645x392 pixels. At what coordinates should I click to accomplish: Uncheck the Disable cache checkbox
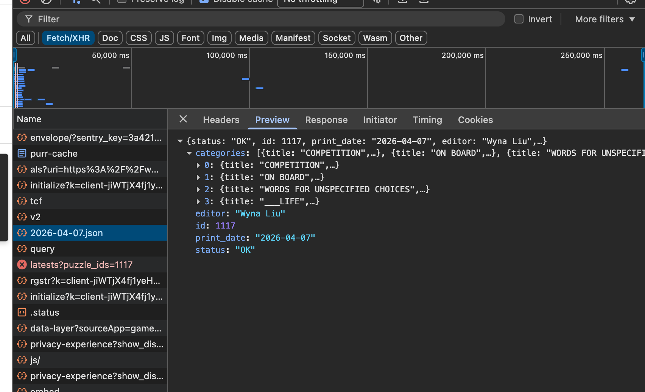click(203, 1)
